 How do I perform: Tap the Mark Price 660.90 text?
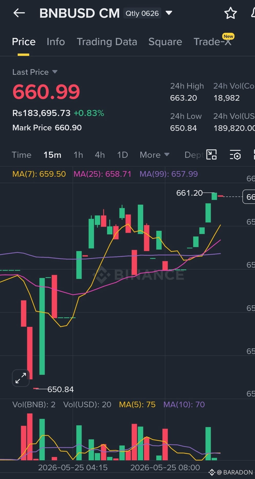[x=47, y=128]
